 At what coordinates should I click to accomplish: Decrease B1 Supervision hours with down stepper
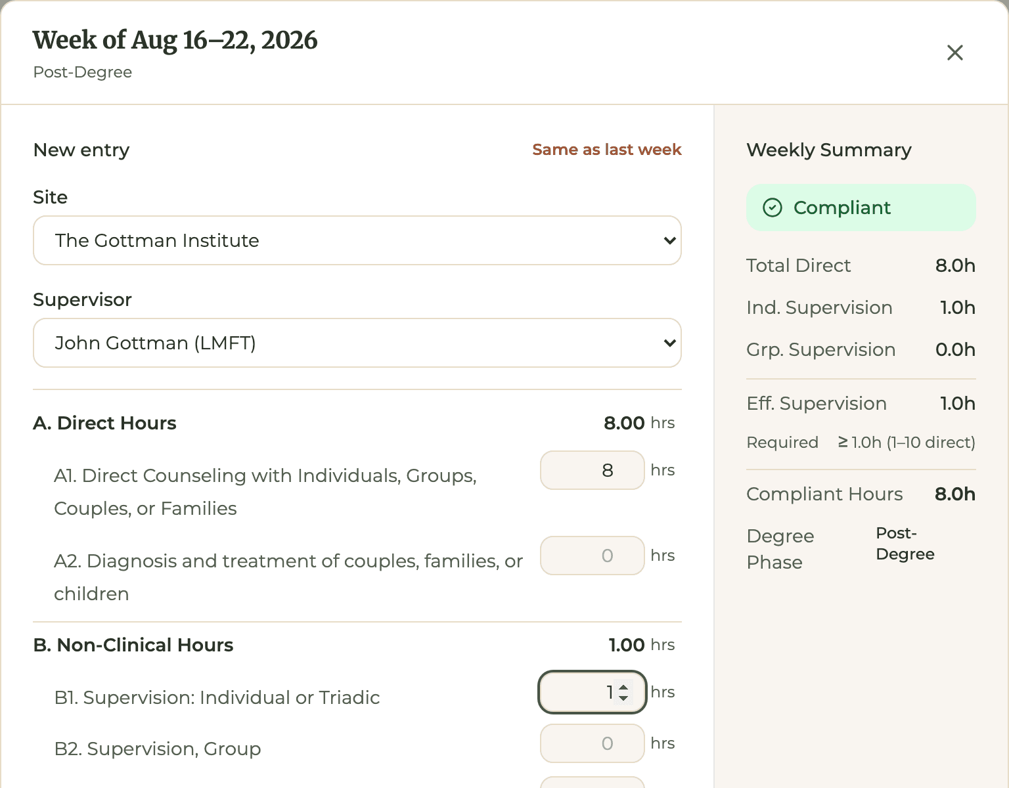623,698
